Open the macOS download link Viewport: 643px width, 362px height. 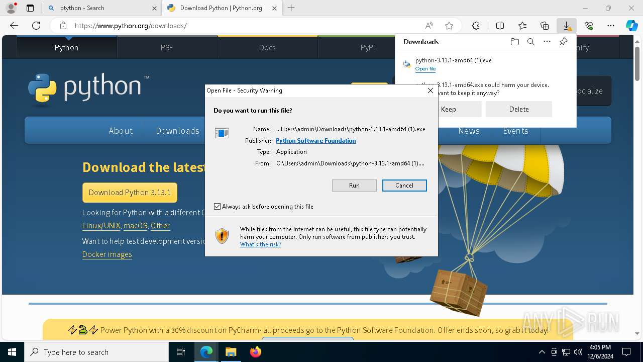point(136,226)
